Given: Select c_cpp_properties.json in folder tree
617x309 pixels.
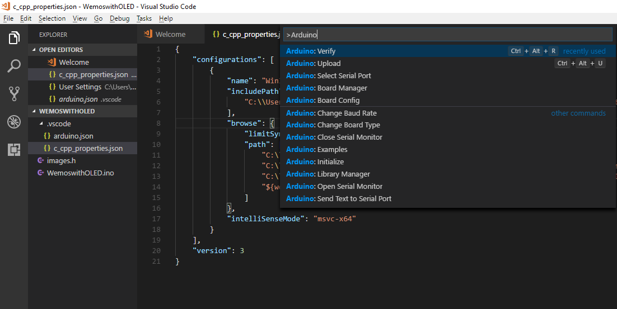Looking at the screenshot, I should coord(83,149).
